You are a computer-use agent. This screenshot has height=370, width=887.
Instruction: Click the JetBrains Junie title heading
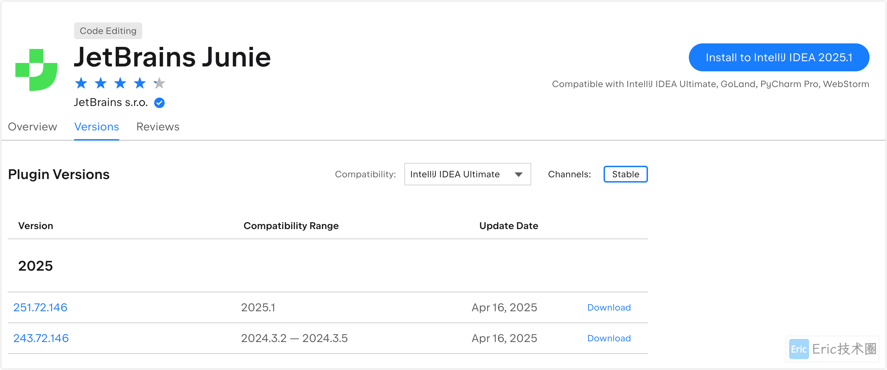coord(173,57)
